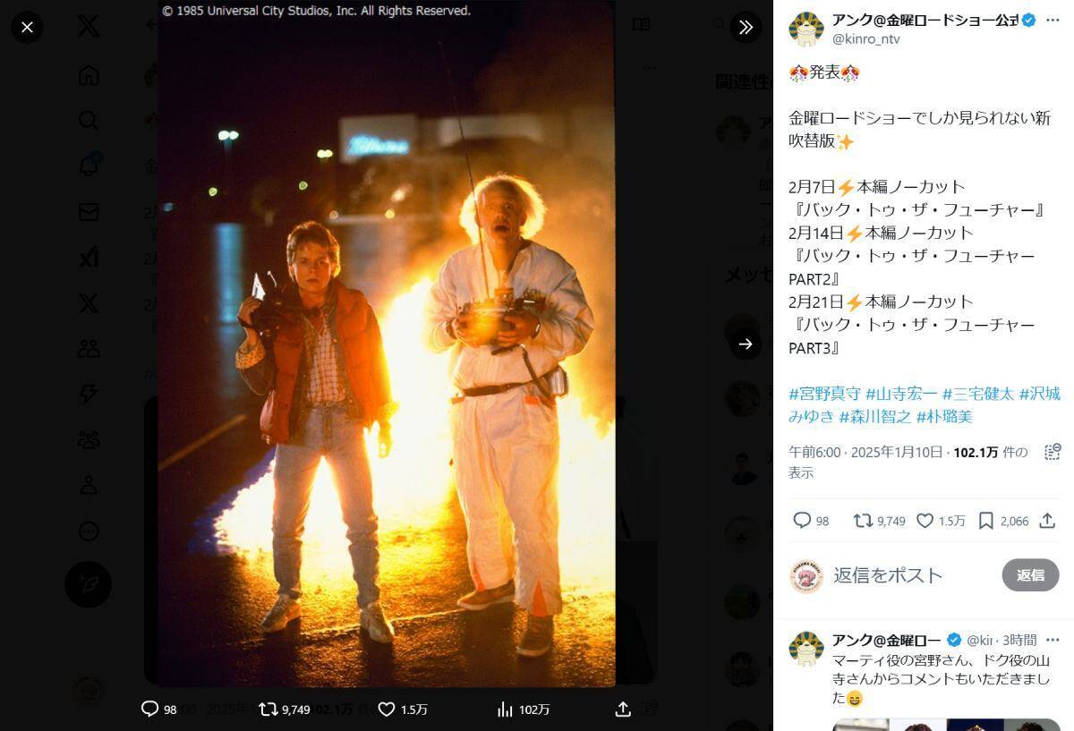Bookmark this tweet with 2,066 bookmarks
Image resolution: width=1074 pixels, height=731 pixels.
click(985, 520)
